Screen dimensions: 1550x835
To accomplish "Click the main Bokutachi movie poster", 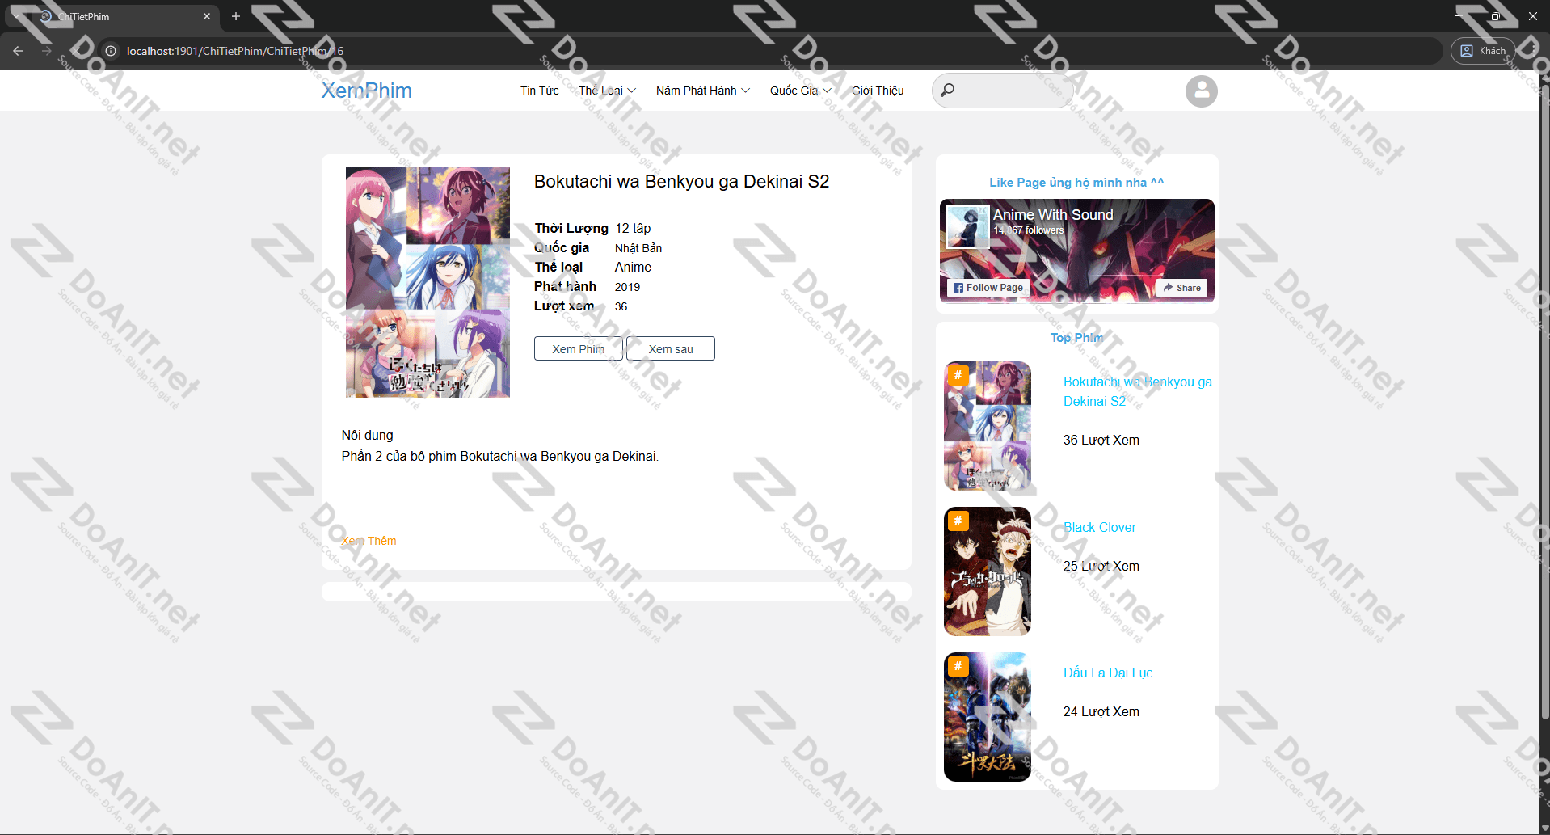I will point(428,282).
